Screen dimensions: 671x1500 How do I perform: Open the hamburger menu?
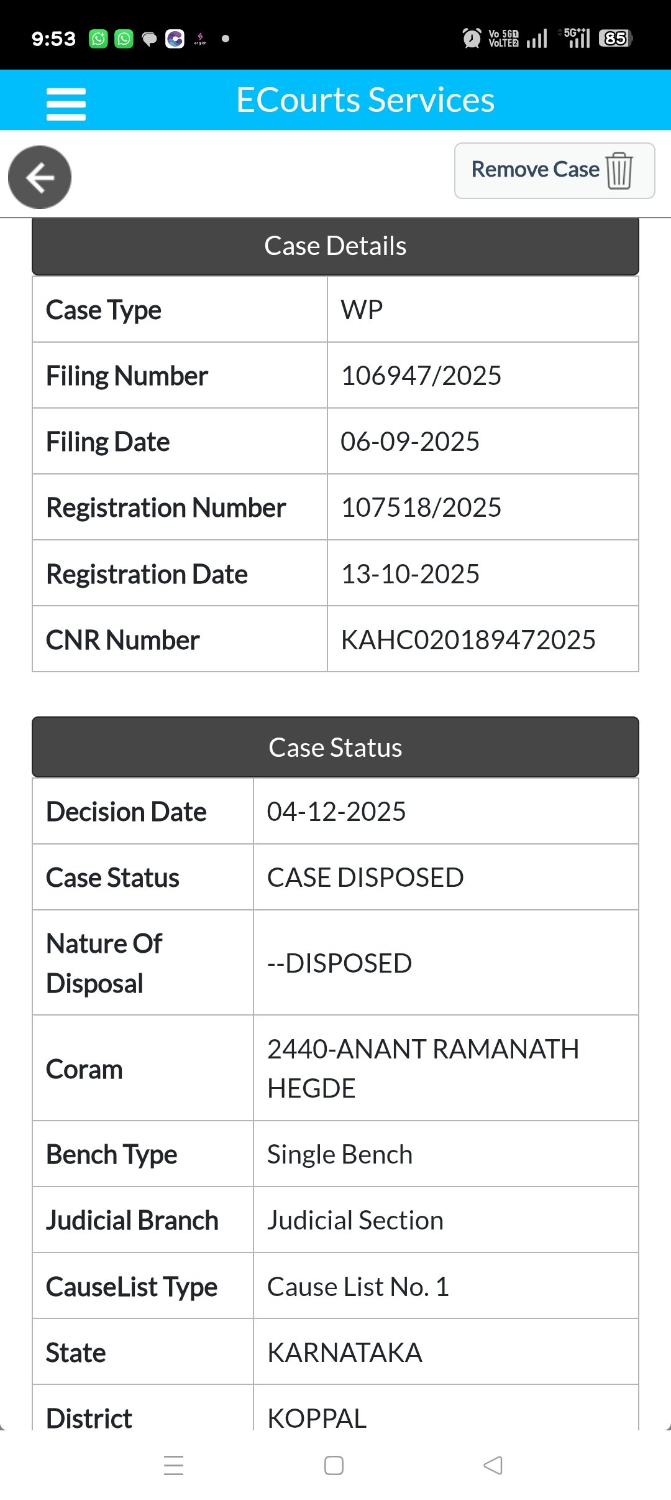(x=66, y=103)
